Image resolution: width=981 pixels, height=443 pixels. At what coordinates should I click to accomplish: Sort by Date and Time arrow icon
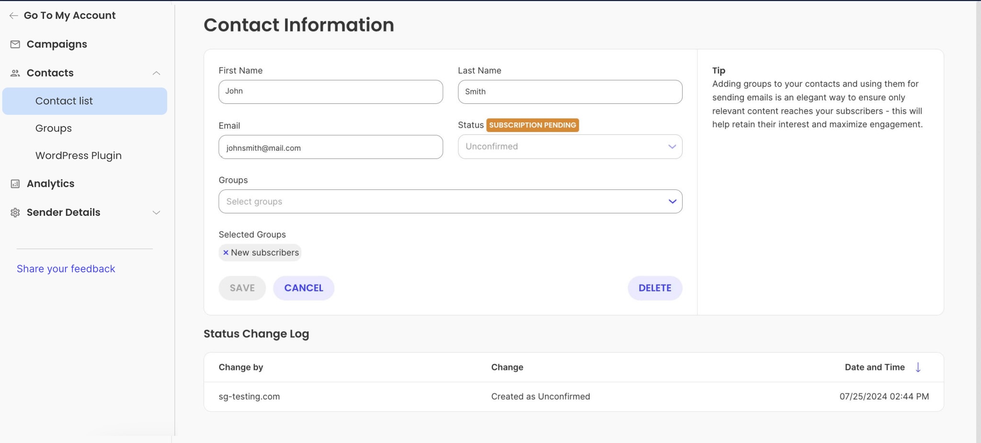click(x=918, y=367)
